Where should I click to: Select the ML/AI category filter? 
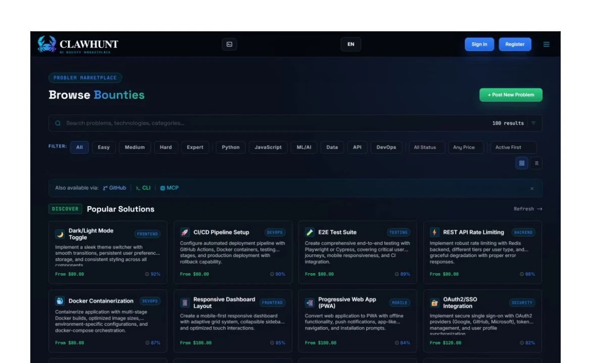click(304, 147)
